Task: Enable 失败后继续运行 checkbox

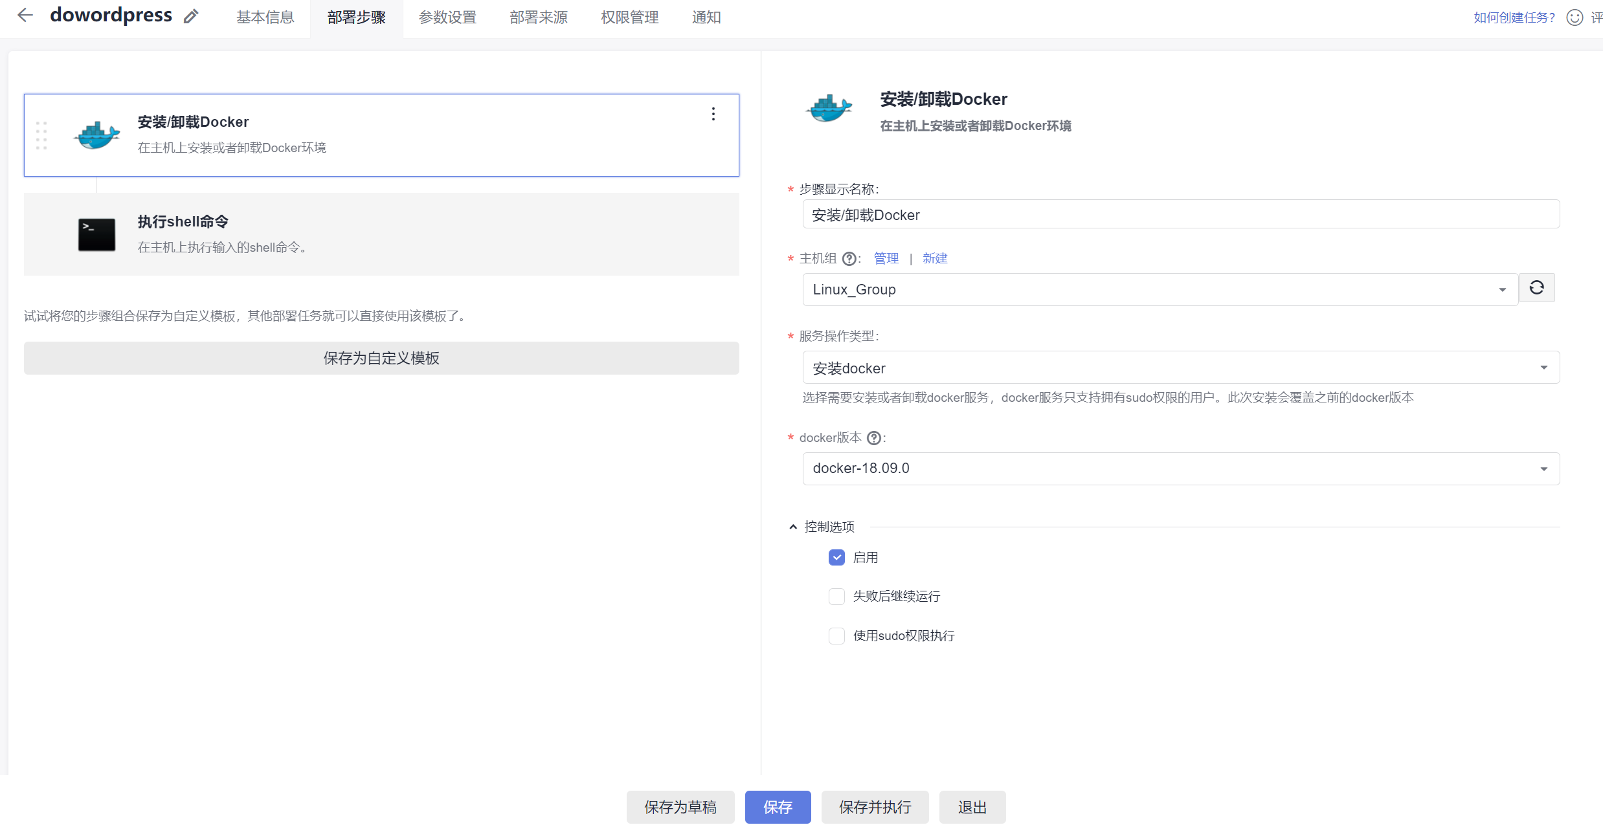Action: coord(836,597)
